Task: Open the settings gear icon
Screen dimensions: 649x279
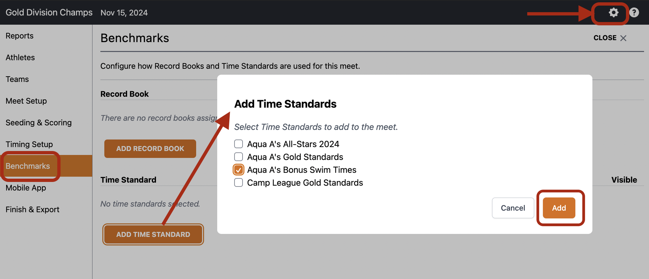Action: [x=613, y=13]
